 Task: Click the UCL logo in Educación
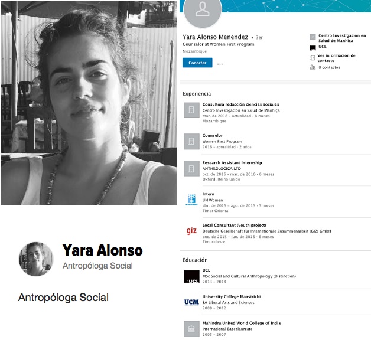coord(191,276)
